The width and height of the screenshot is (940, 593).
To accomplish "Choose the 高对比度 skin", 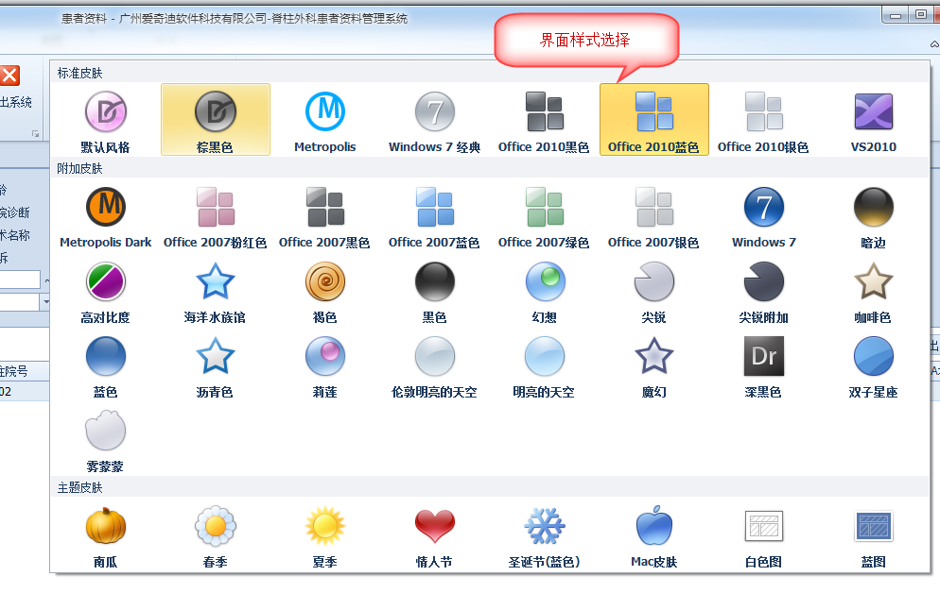I will 106,292.
